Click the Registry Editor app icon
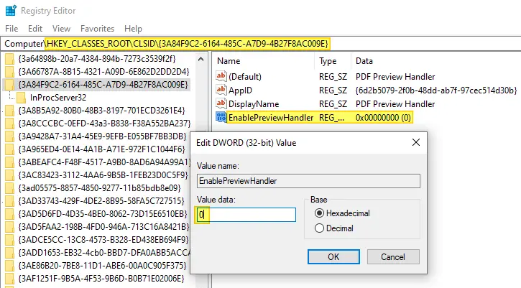521x288 pixels. [11, 11]
